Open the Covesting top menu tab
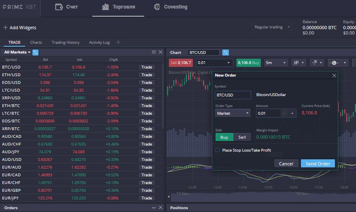 tap(171, 7)
